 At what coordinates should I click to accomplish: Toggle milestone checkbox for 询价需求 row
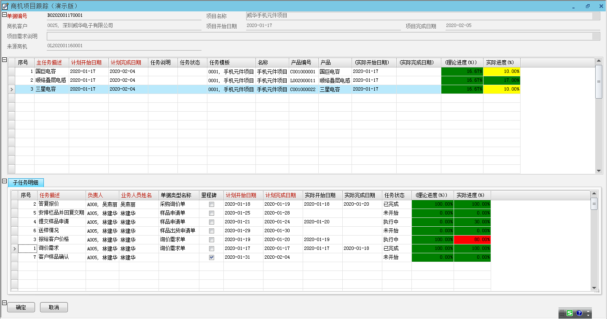212,249
